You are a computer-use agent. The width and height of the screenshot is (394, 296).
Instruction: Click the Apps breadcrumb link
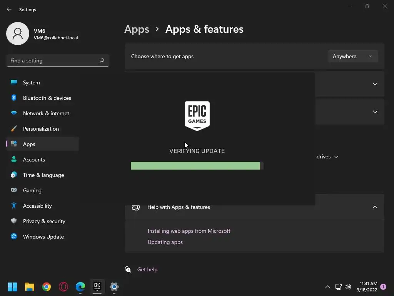click(137, 29)
